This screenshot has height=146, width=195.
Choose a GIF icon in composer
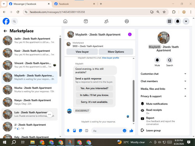tap(87, 130)
